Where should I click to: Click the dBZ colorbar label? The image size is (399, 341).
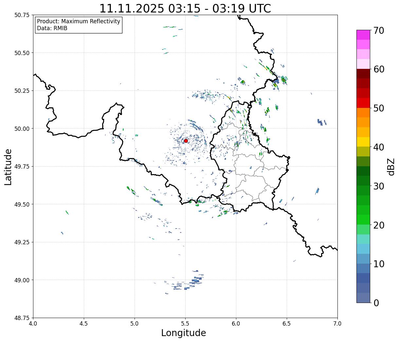click(391, 166)
